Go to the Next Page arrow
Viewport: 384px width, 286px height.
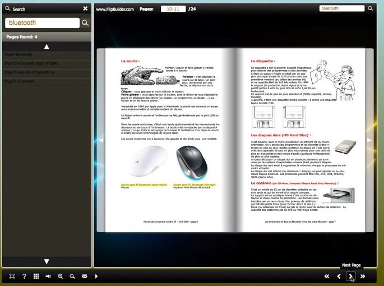[x=351, y=276]
